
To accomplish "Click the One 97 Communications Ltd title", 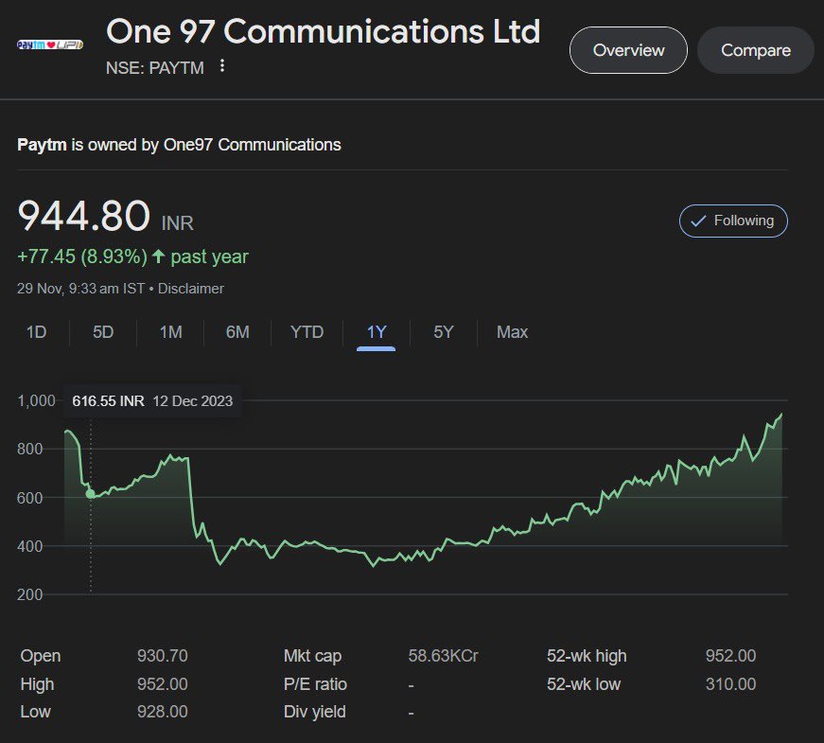I will pos(323,31).
